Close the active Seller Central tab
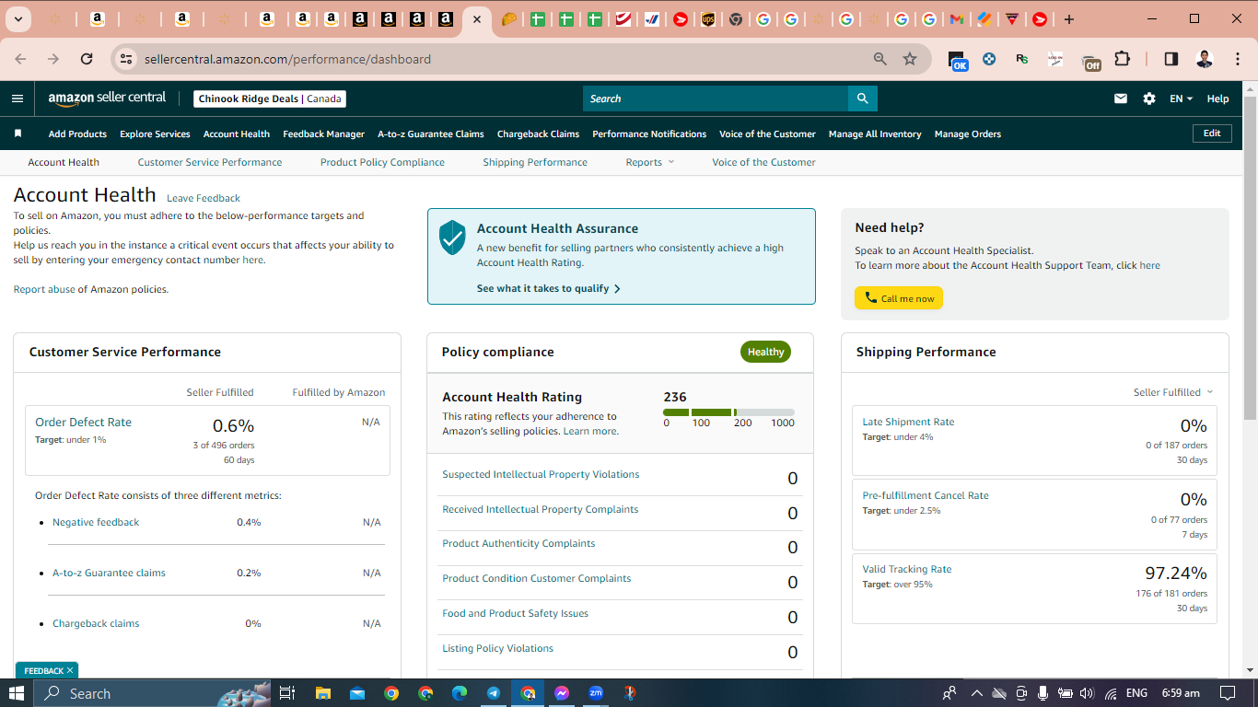 click(476, 19)
